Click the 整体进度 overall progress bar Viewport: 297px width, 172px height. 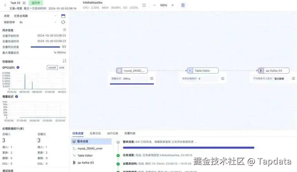188,148
